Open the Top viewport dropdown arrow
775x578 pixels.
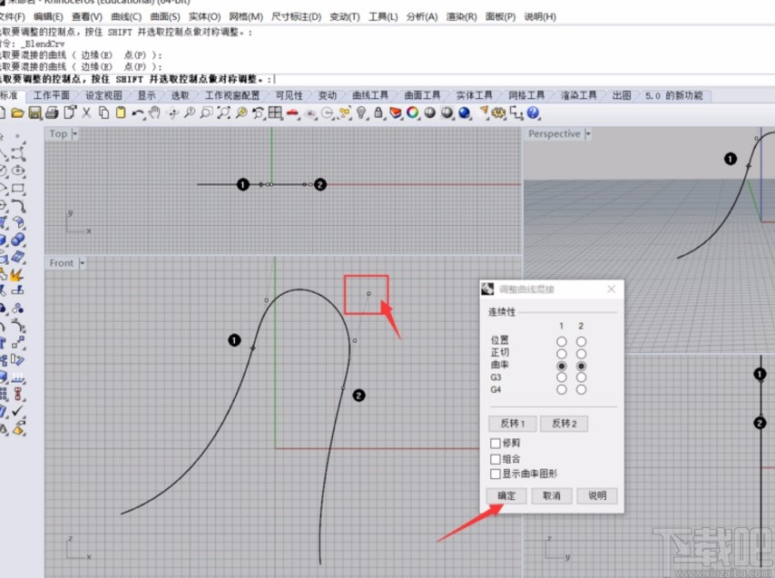[74, 133]
